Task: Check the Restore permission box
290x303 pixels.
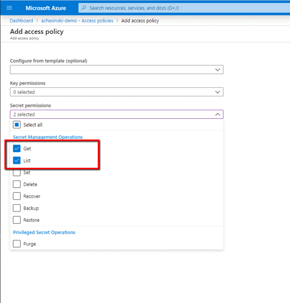Action: click(16, 220)
